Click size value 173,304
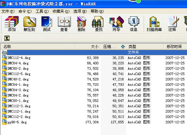The height and width of the screenshot is (135, 187). pos(92,122)
